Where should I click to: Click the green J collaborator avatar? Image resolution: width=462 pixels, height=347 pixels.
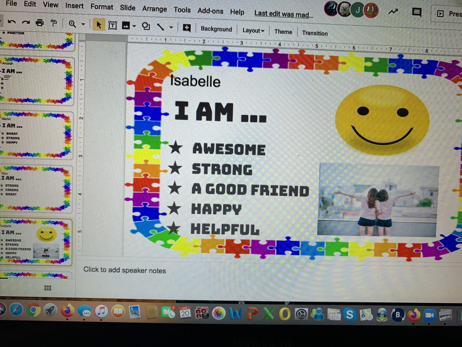357,10
